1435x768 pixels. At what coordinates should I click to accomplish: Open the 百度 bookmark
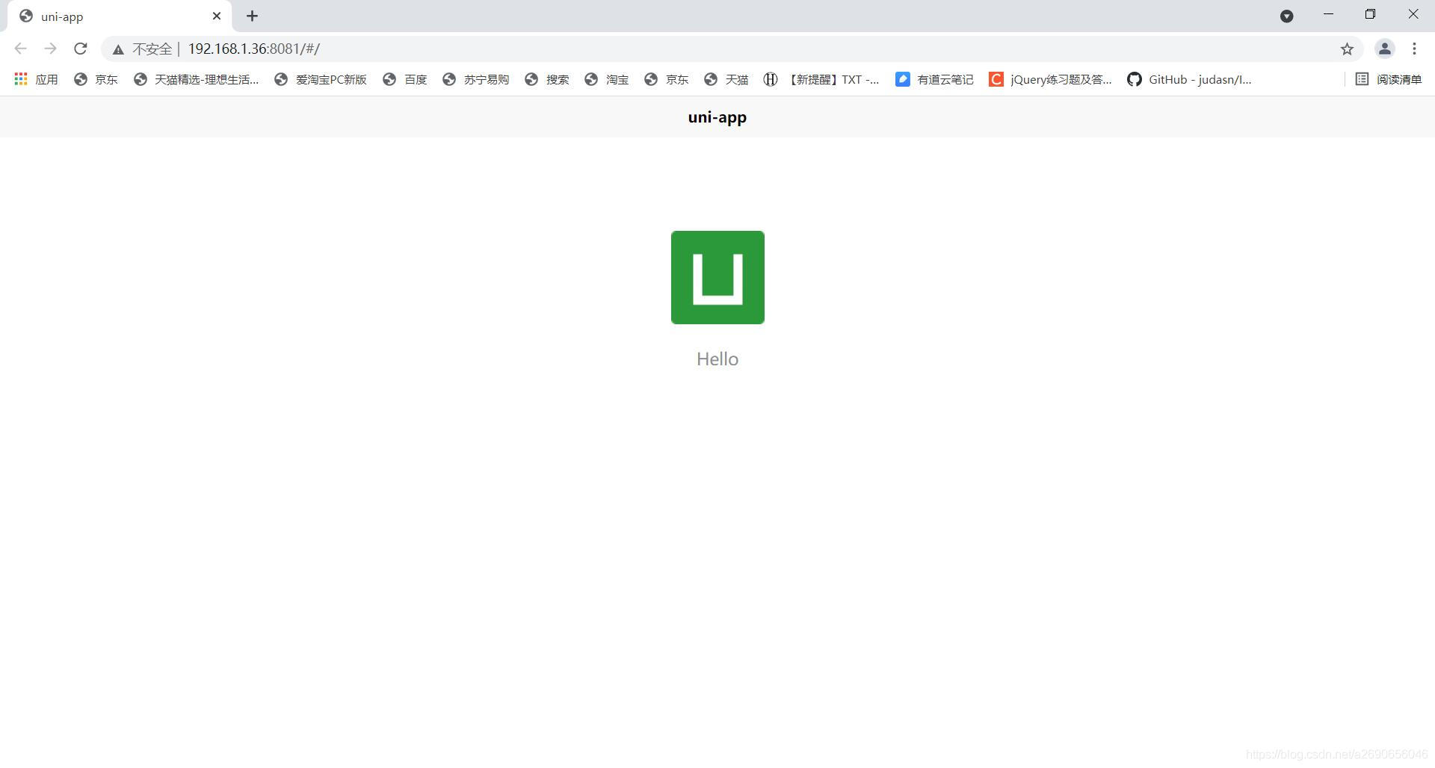pyautogui.click(x=404, y=79)
